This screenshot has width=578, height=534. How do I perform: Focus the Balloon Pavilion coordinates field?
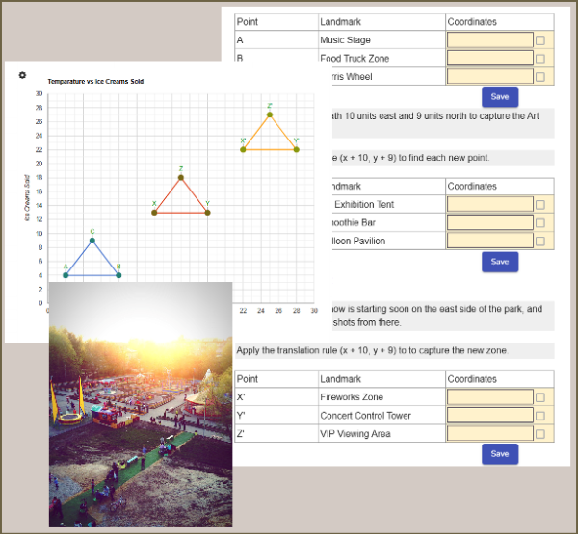click(x=490, y=242)
